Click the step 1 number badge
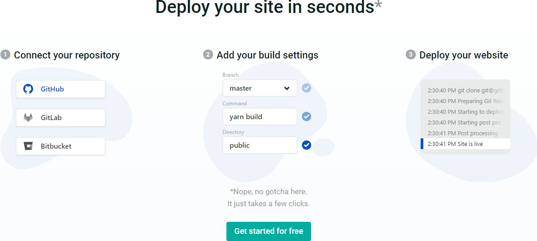This screenshot has width=537, height=241. click(5, 55)
